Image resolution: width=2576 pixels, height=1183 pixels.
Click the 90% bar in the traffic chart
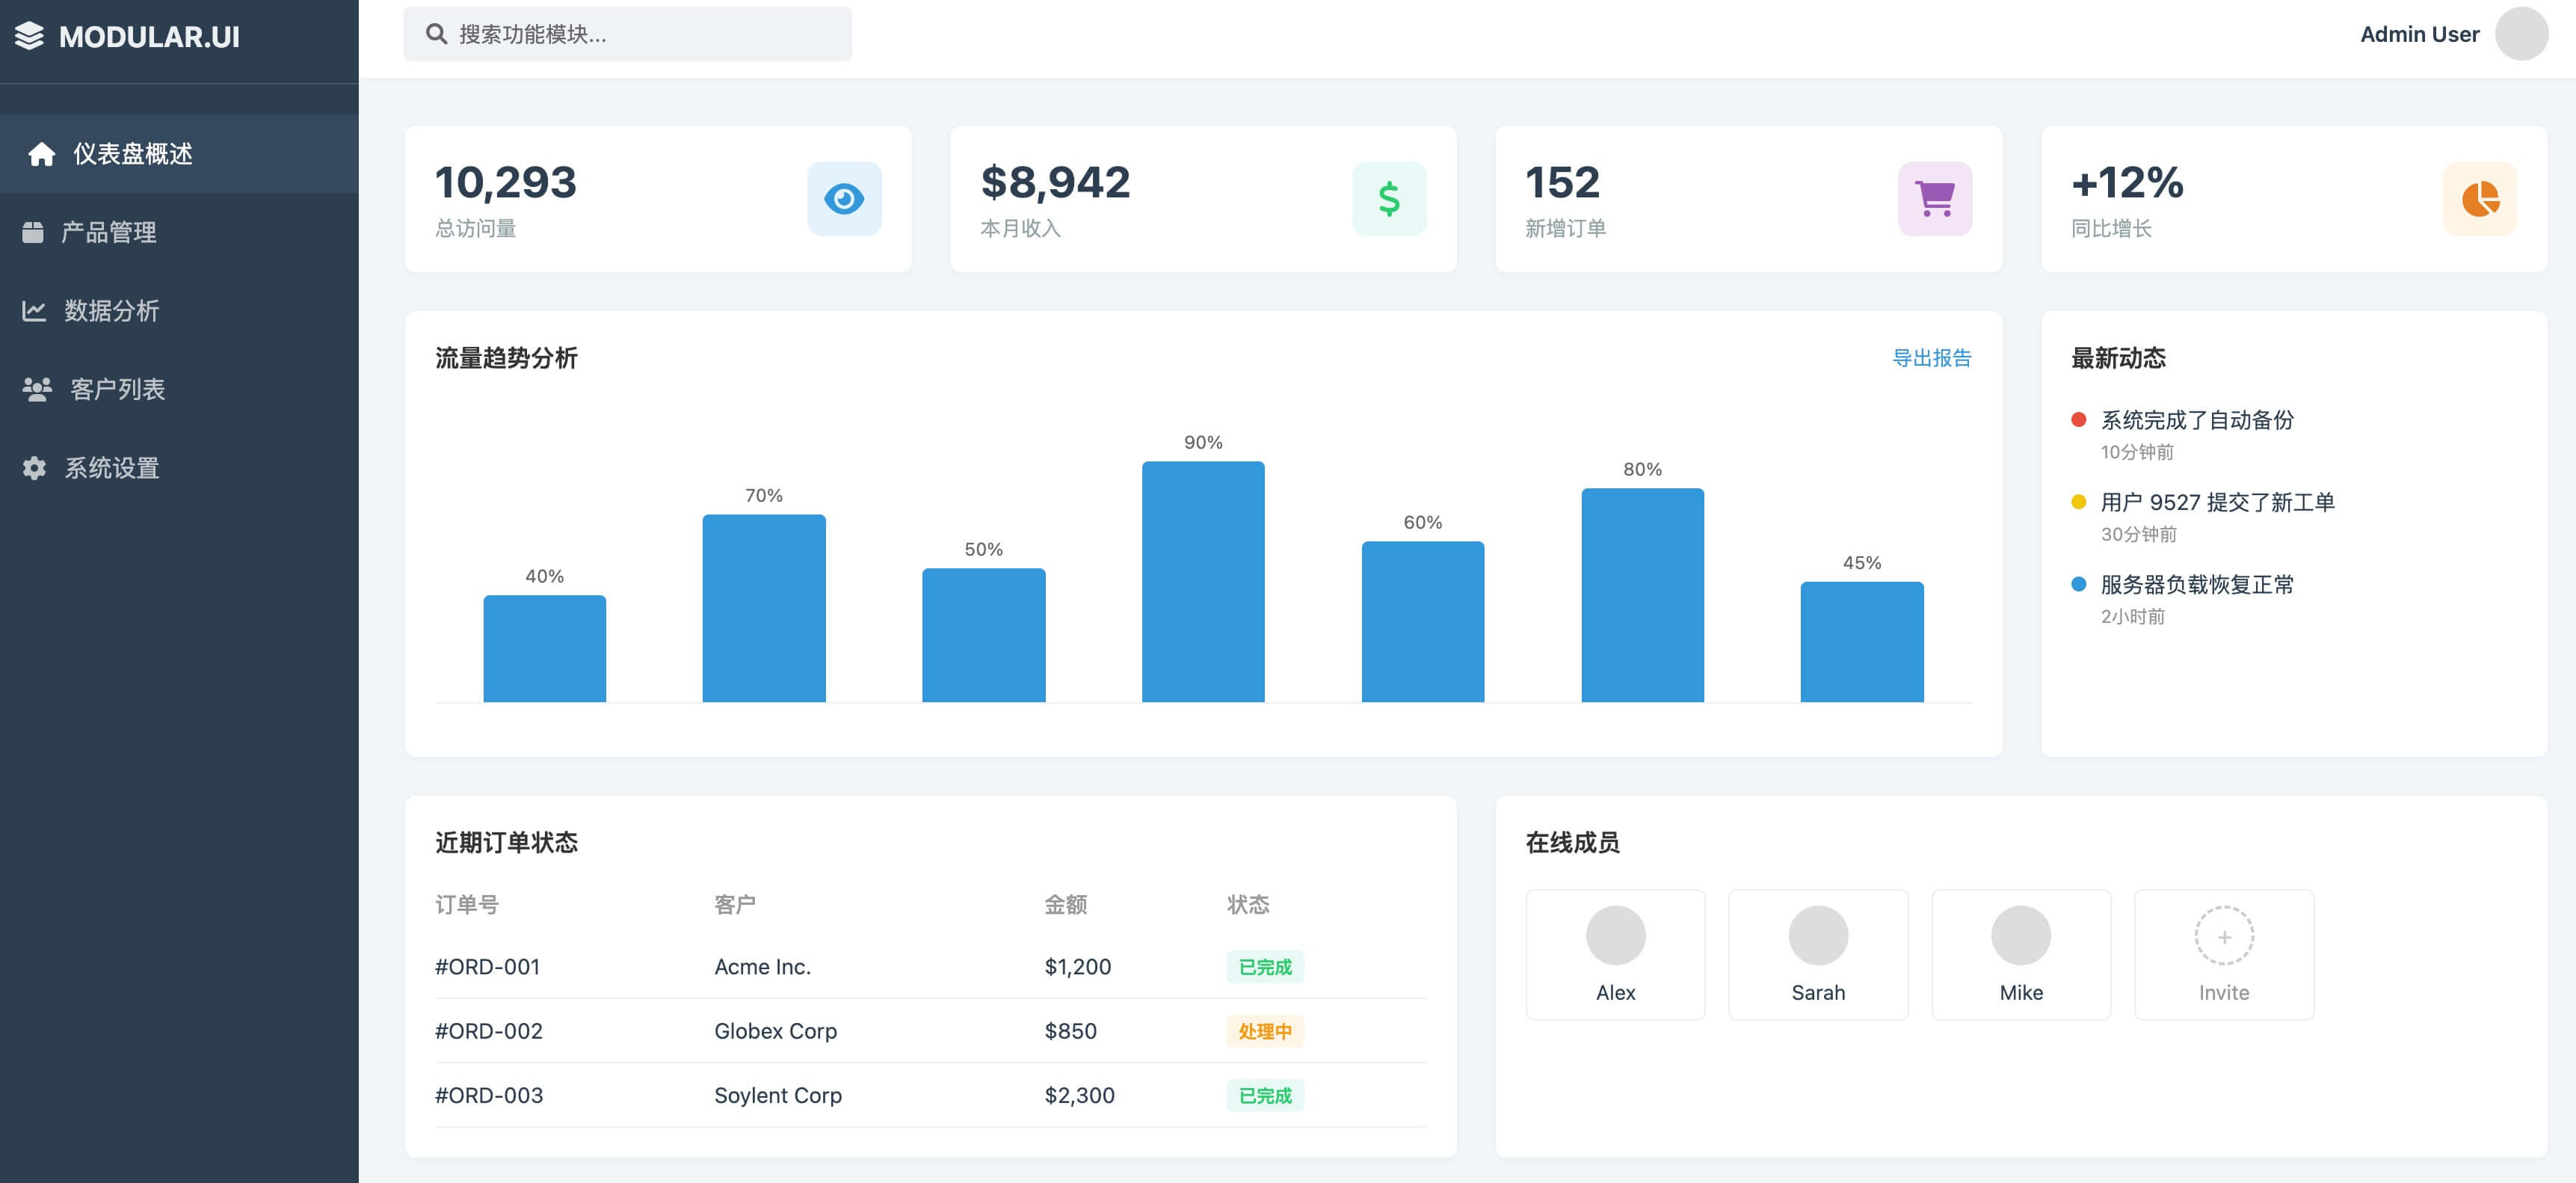1202,581
